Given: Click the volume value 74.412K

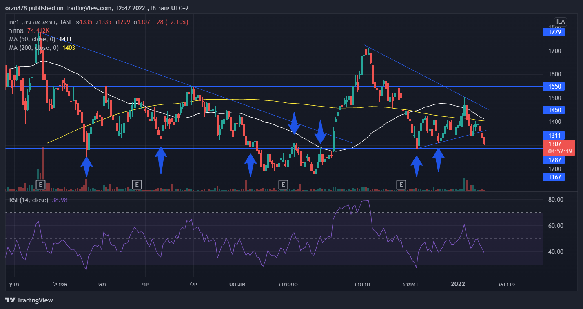Looking at the screenshot, I should 38,30.
